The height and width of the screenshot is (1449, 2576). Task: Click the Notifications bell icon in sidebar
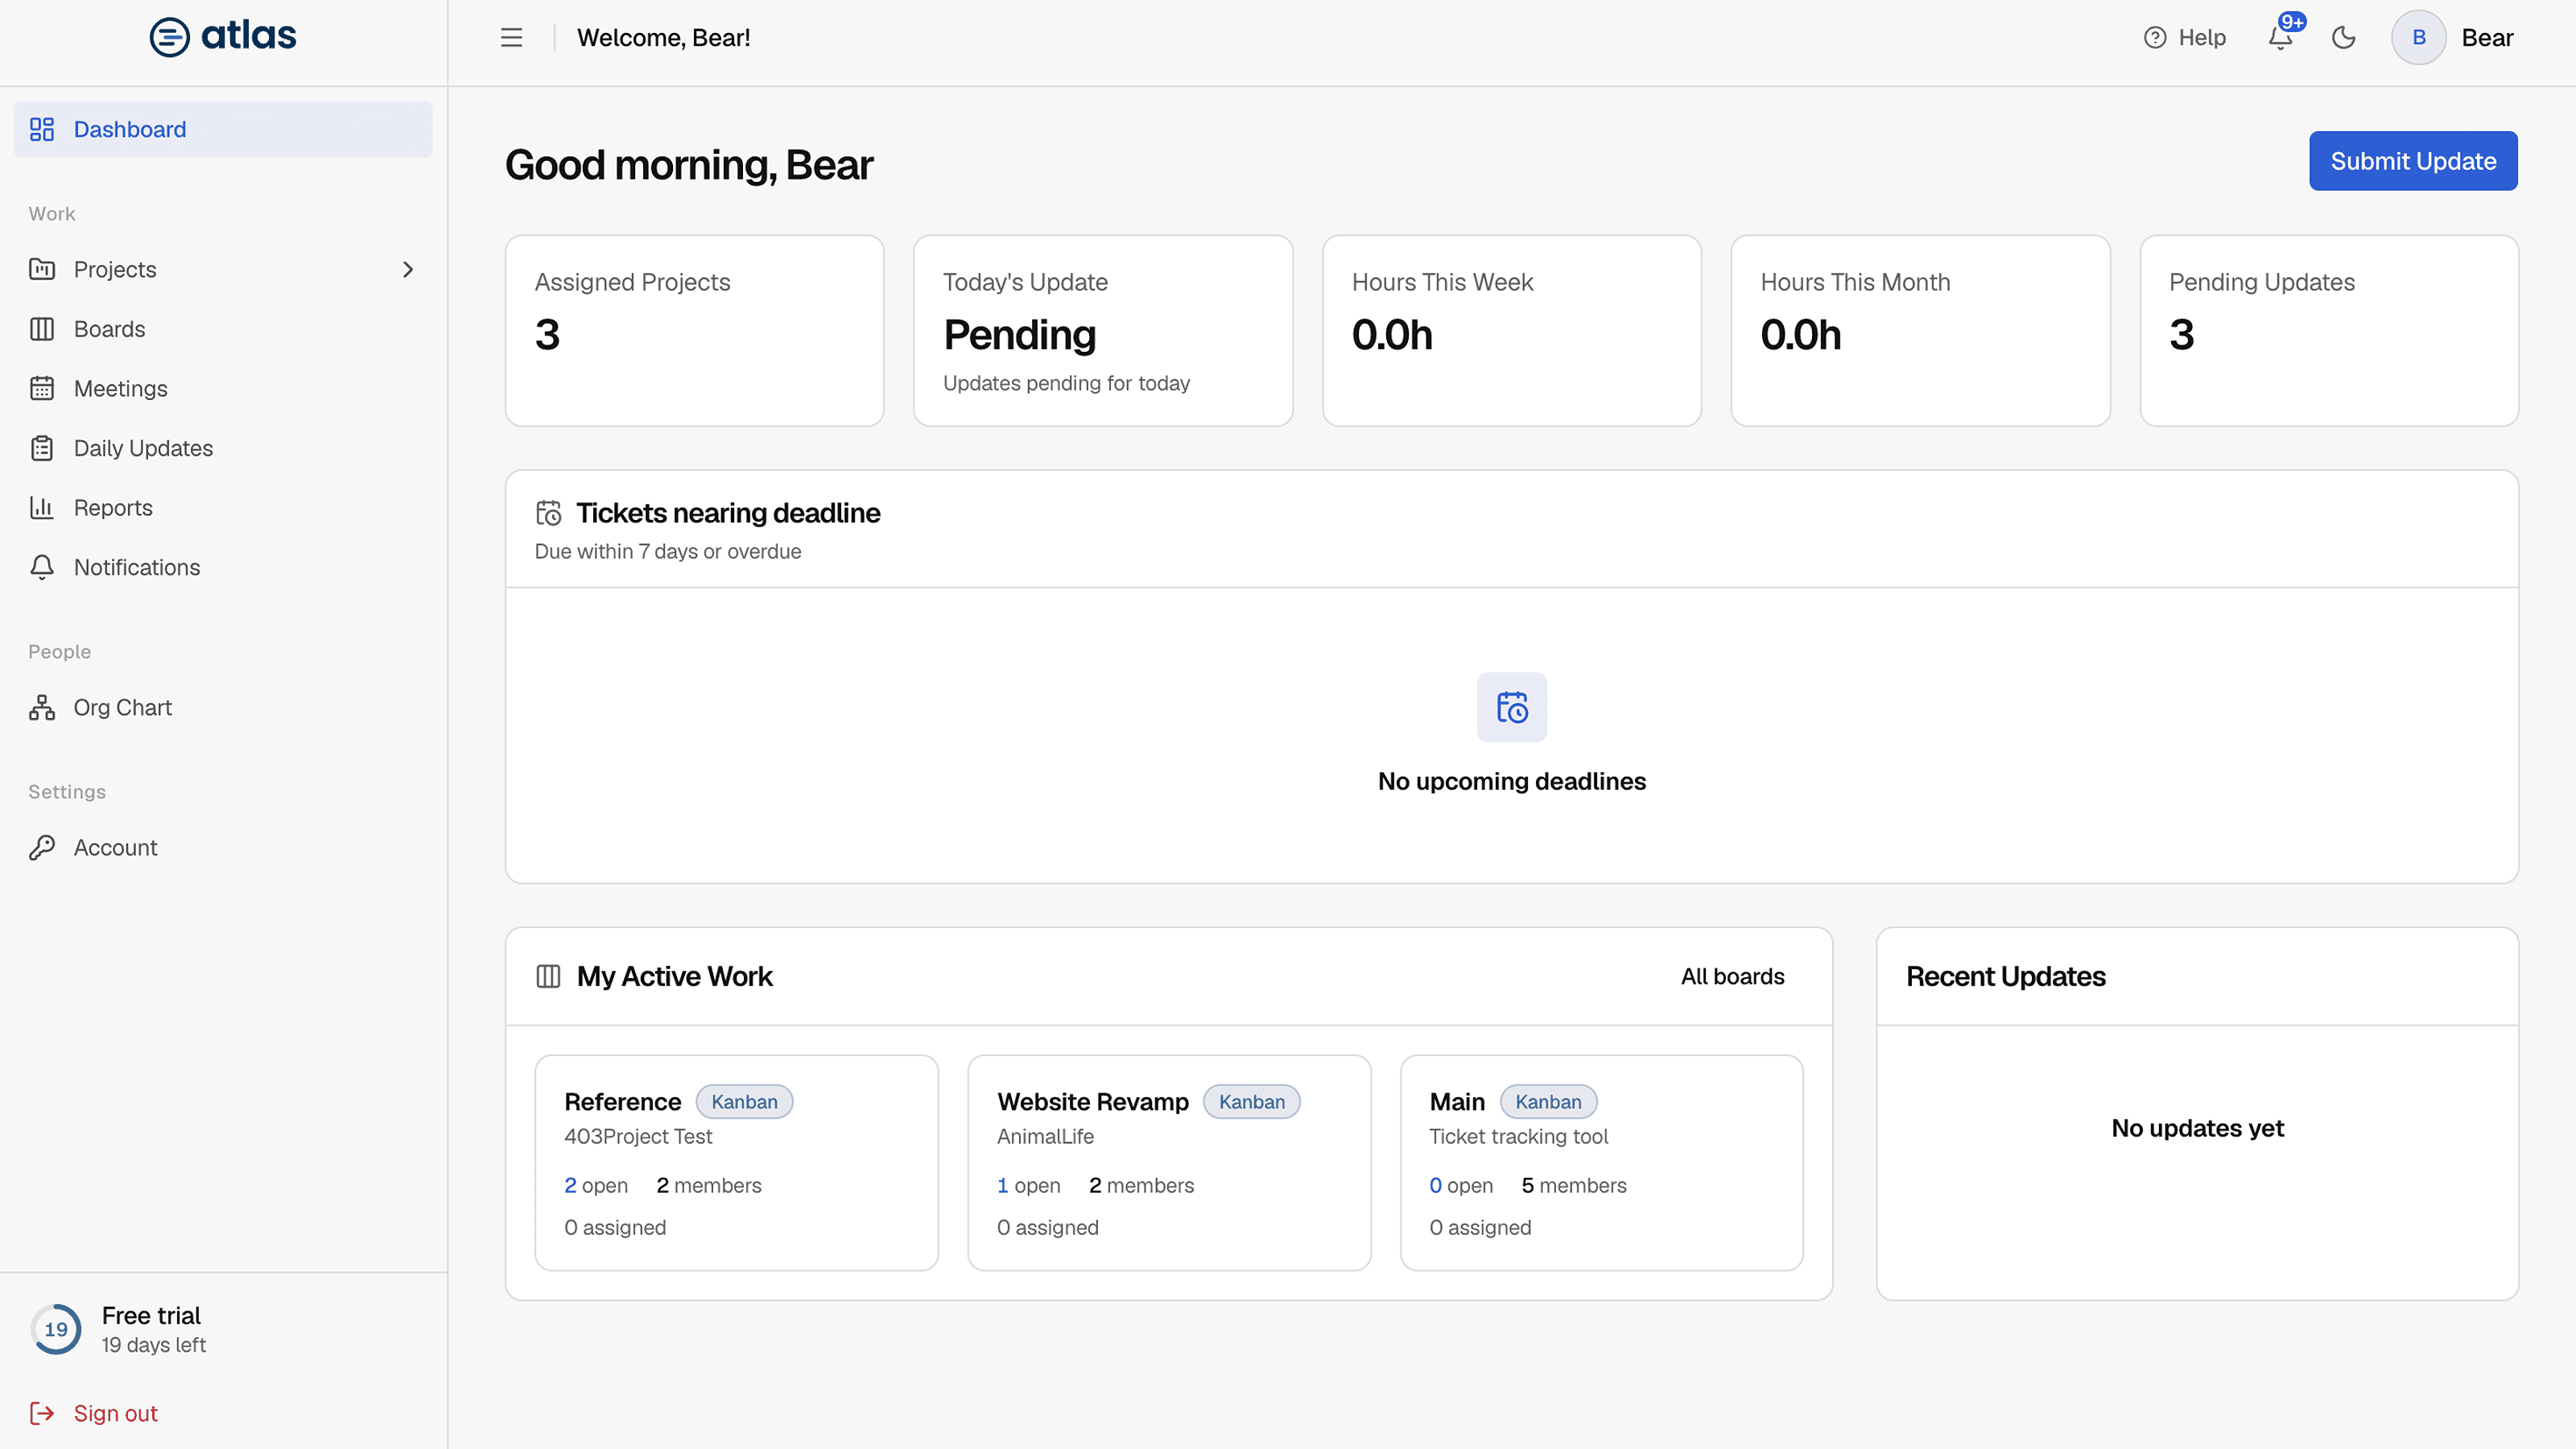tap(42, 567)
